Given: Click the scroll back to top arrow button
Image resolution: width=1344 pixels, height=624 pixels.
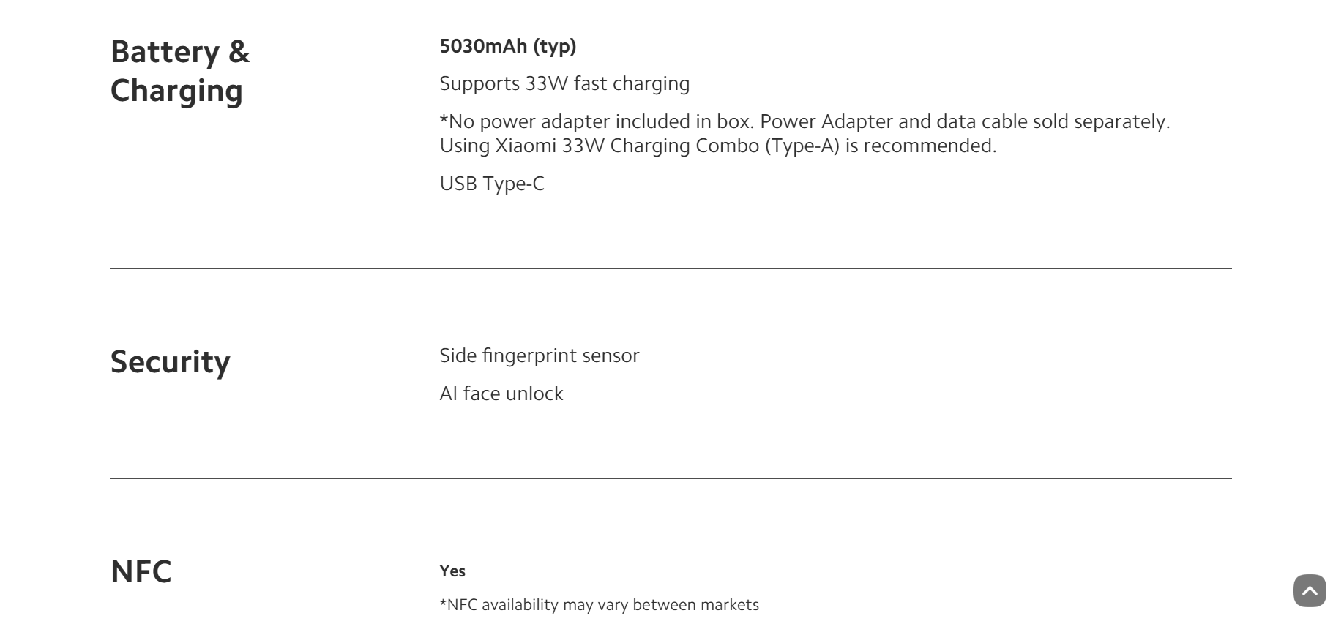Looking at the screenshot, I should [x=1310, y=590].
